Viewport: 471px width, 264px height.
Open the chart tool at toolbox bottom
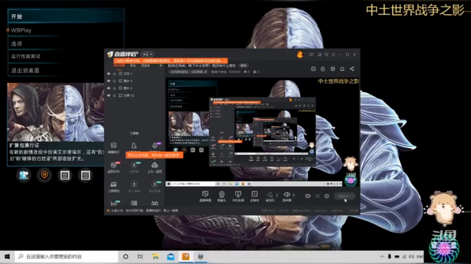click(114, 203)
